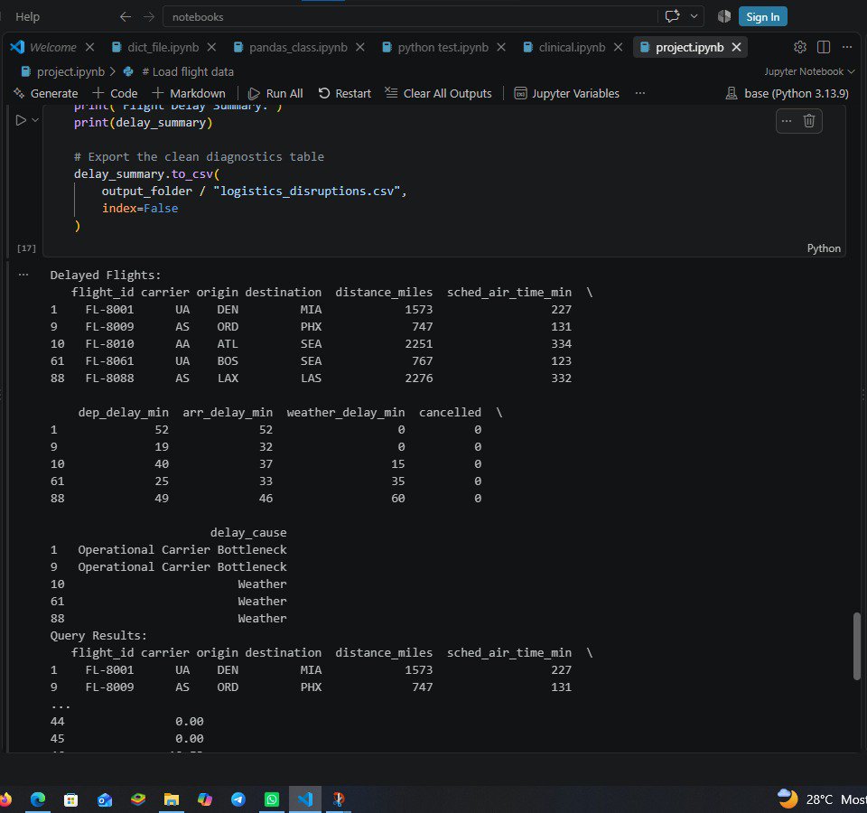The height and width of the screenshot is (813, 867).
Task: Restart the notebook kernel
Action: point(344,93)
